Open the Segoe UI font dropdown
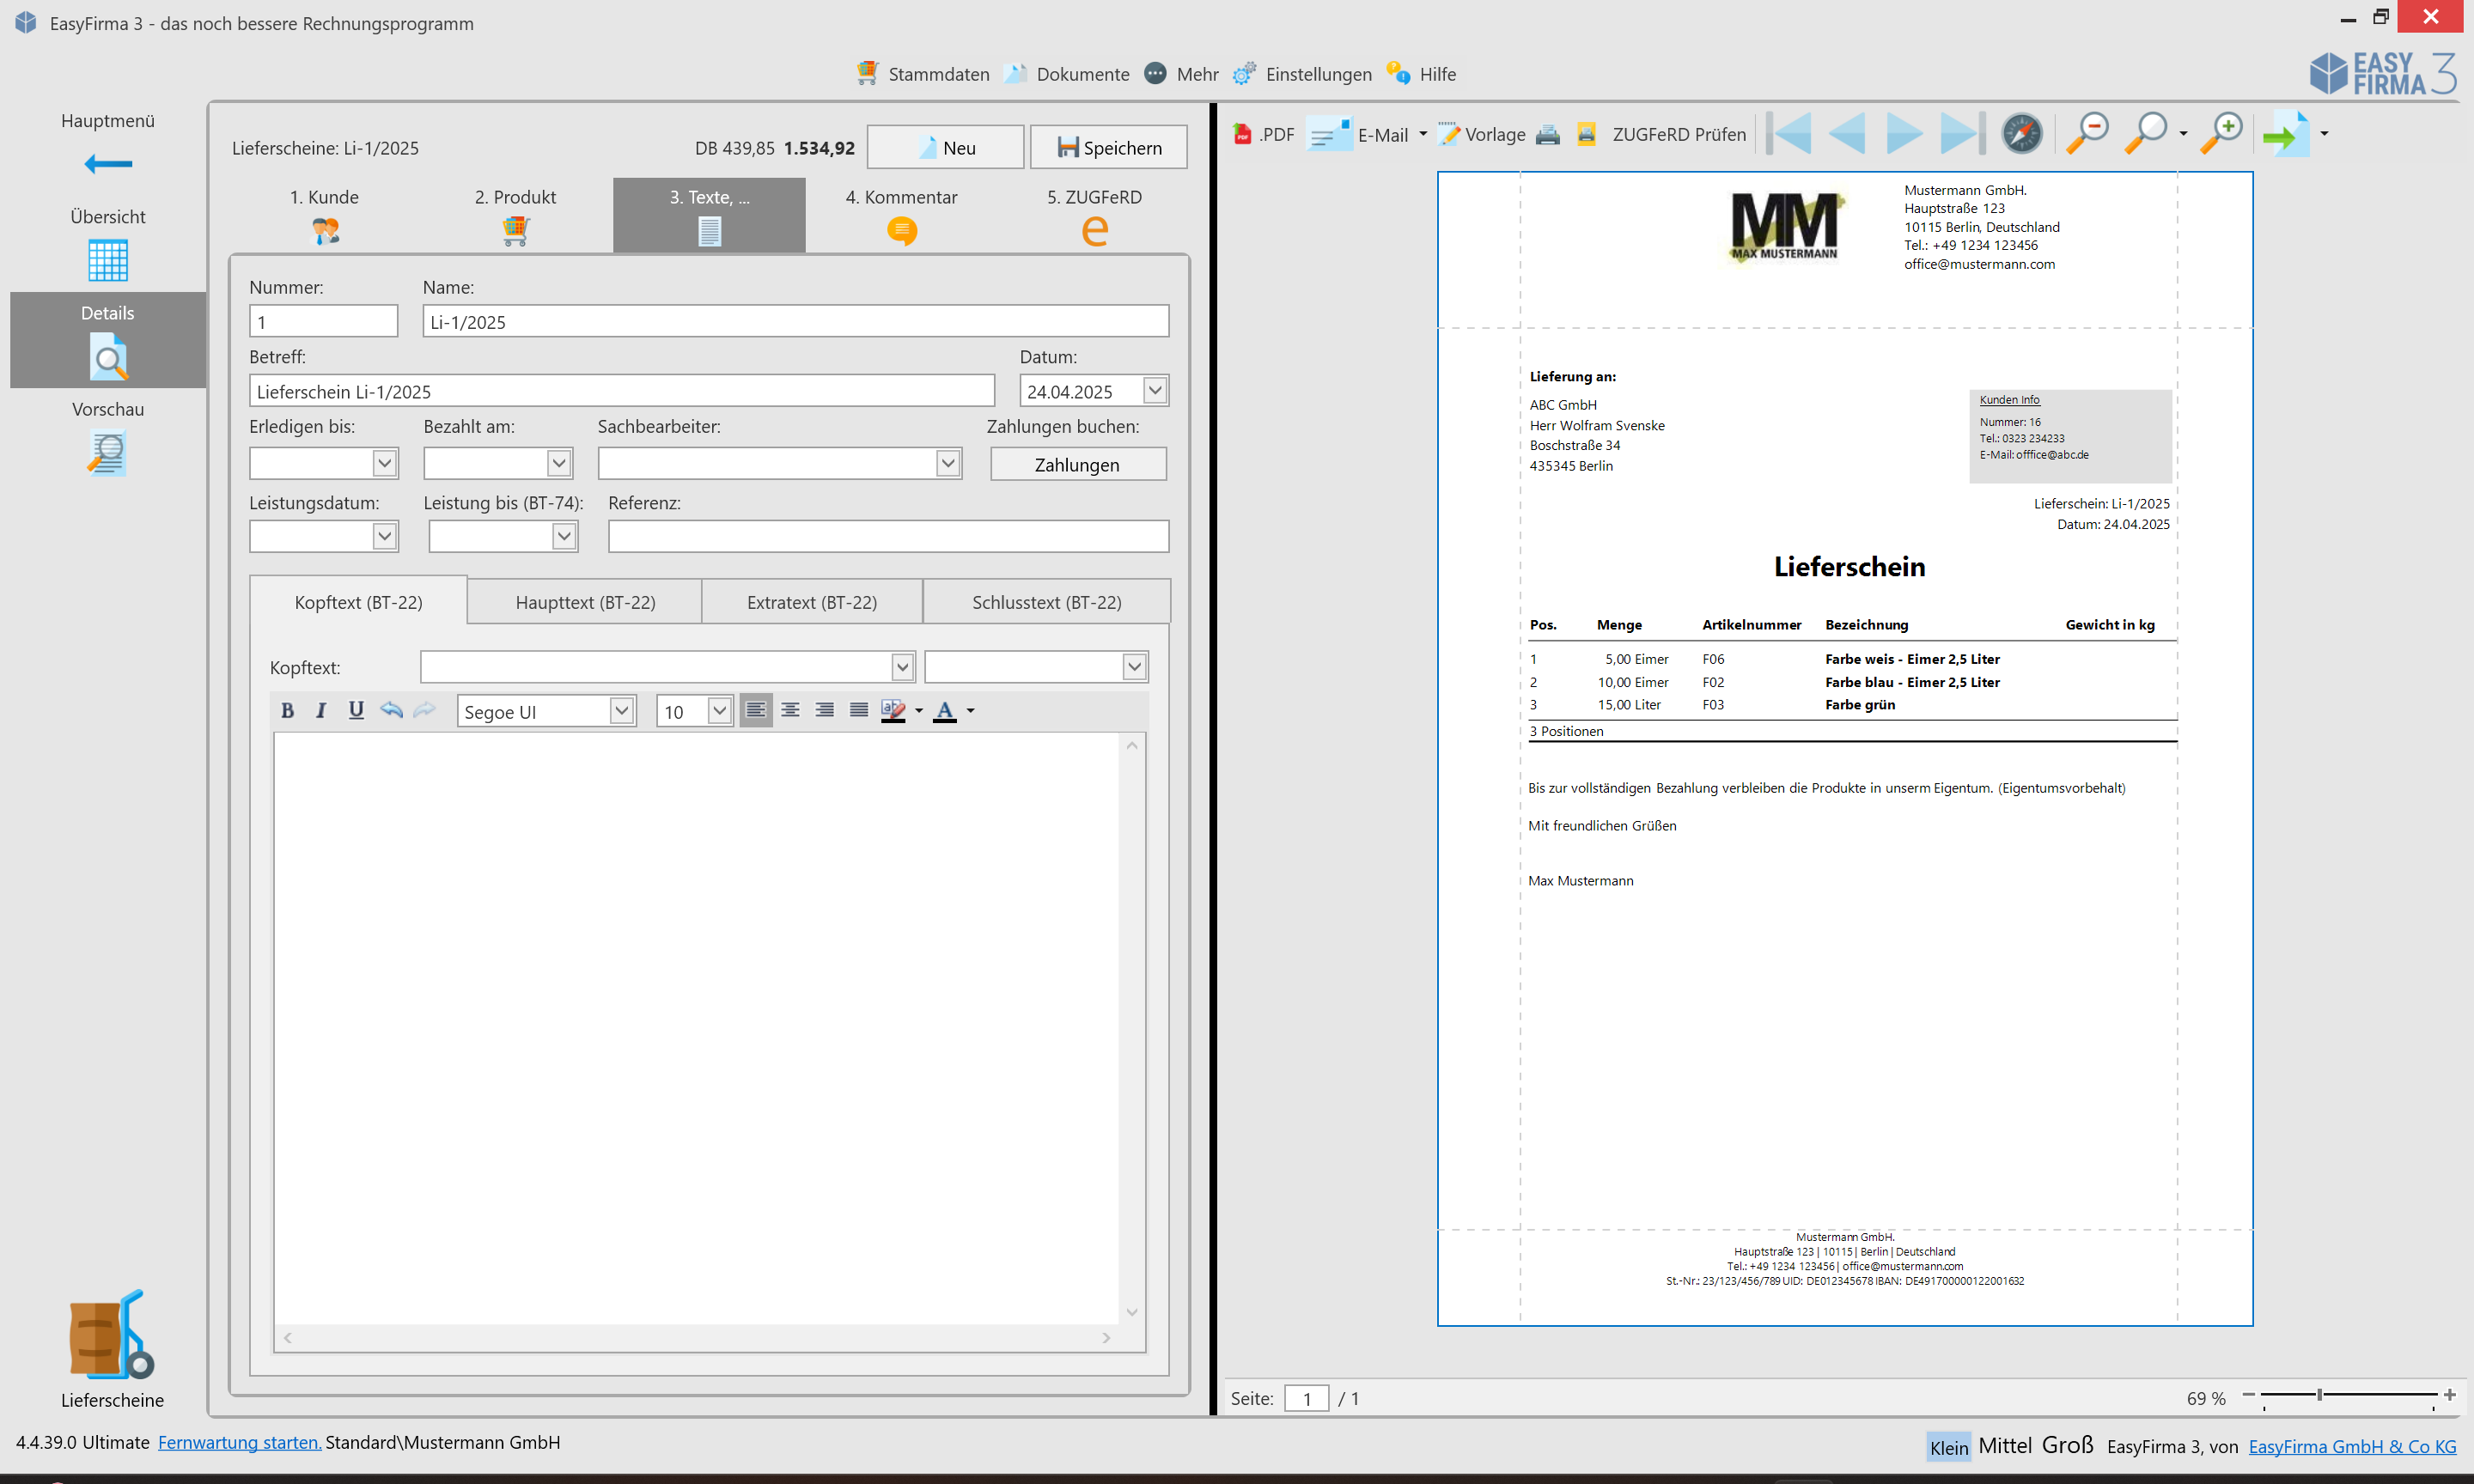The height and width of the screenshot is (1484, 2474). click(621, 711)
